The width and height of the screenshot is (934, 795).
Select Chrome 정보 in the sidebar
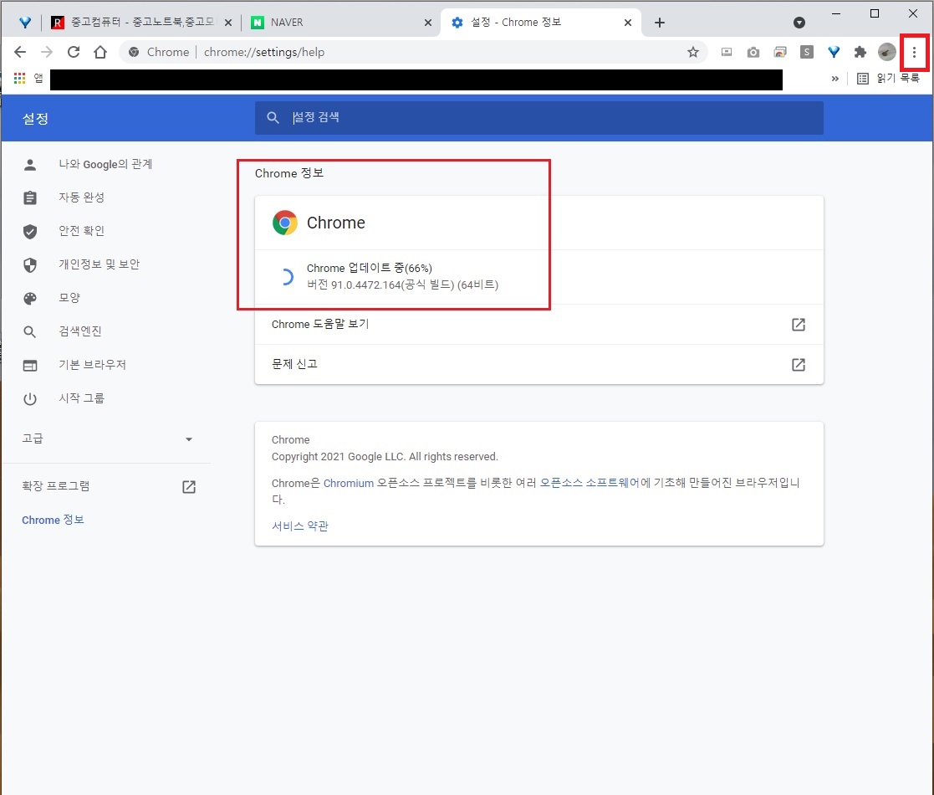tap(53, 520)
